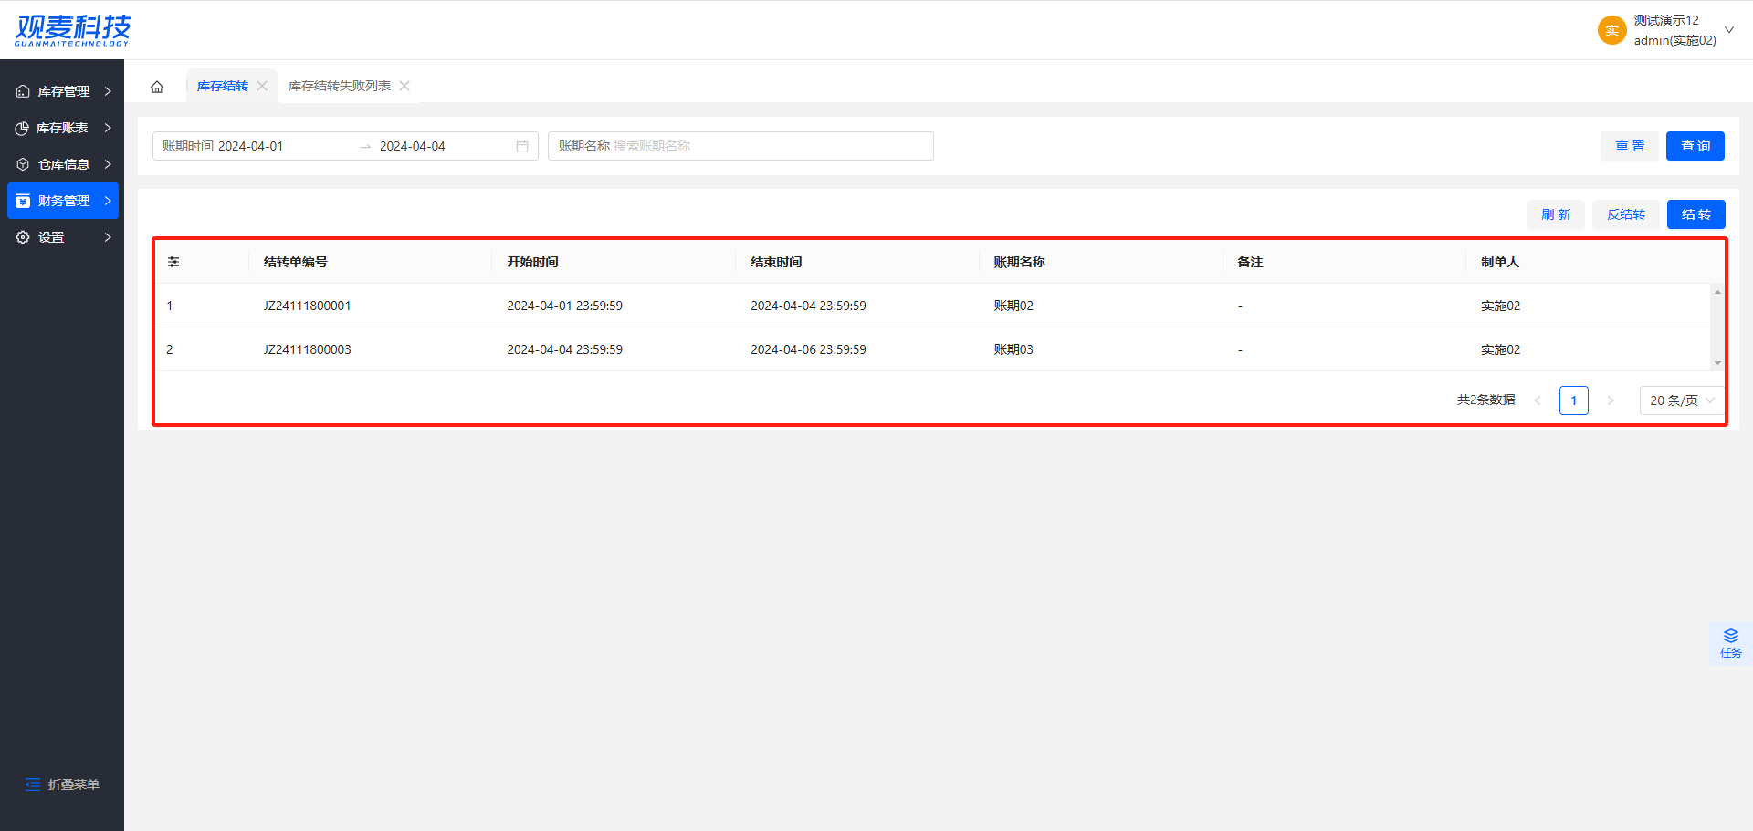Click the 重置 reset button
Image resolution: width=1753 pixels, height=831 pixels.
pyautogui.click(x=1630, y=146)
